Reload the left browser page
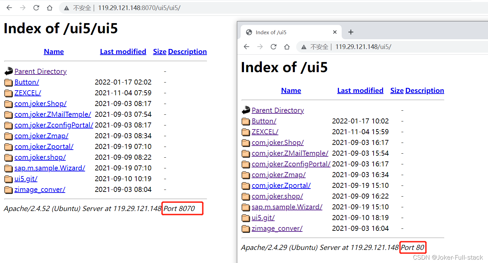The width and height of the screenshot is (488, 263). point(36,8)
